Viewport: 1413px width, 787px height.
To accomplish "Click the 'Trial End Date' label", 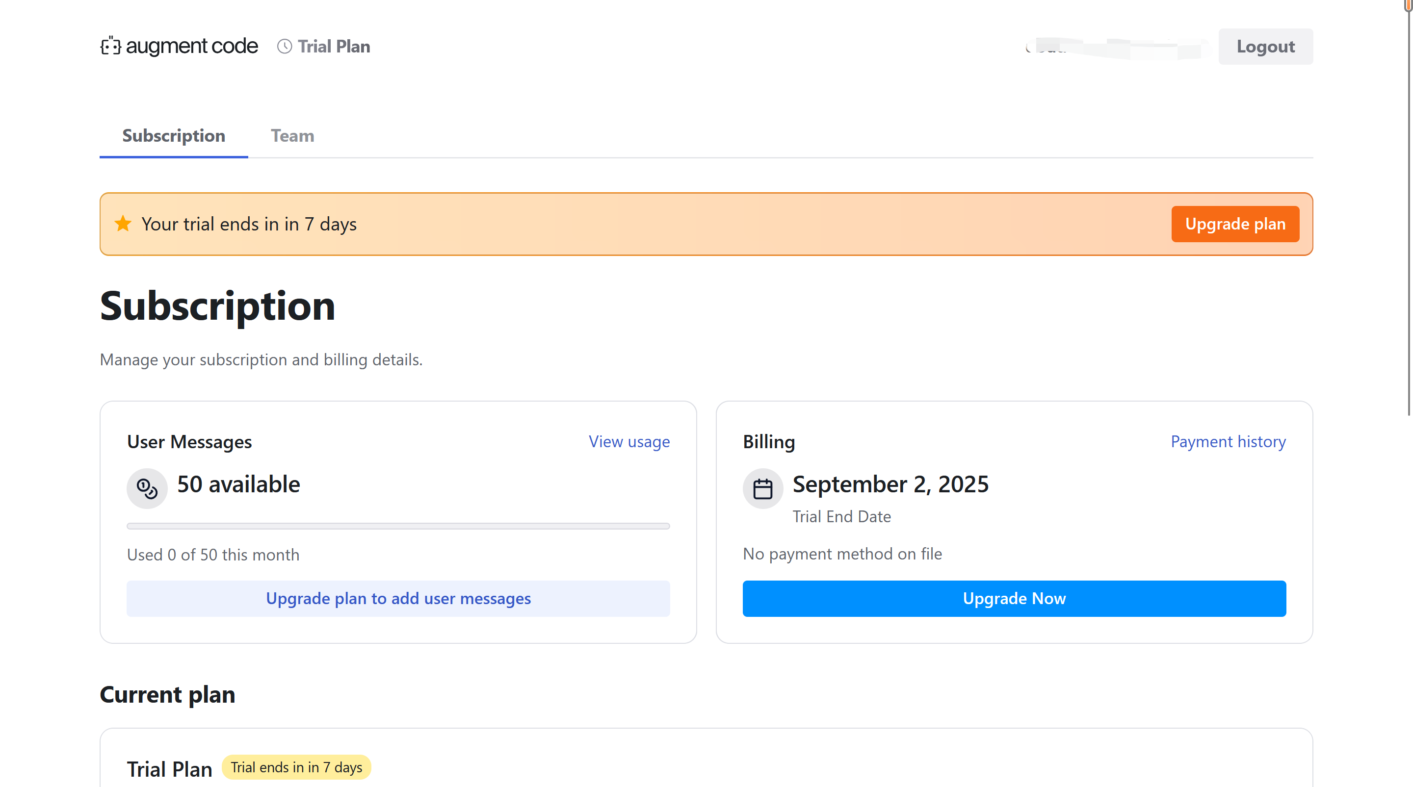I will click(x=841, y=516).
